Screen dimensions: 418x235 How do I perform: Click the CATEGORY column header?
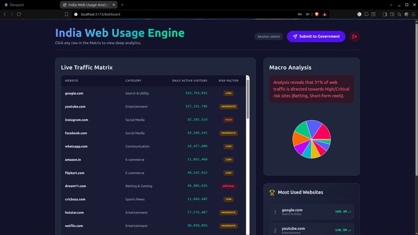[133, 80]
